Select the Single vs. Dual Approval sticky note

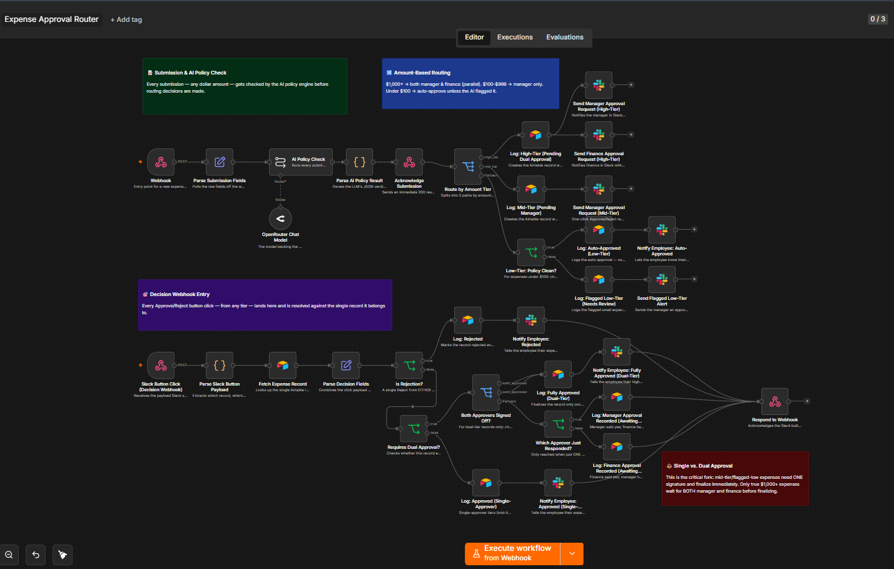(x=735, y=478)
